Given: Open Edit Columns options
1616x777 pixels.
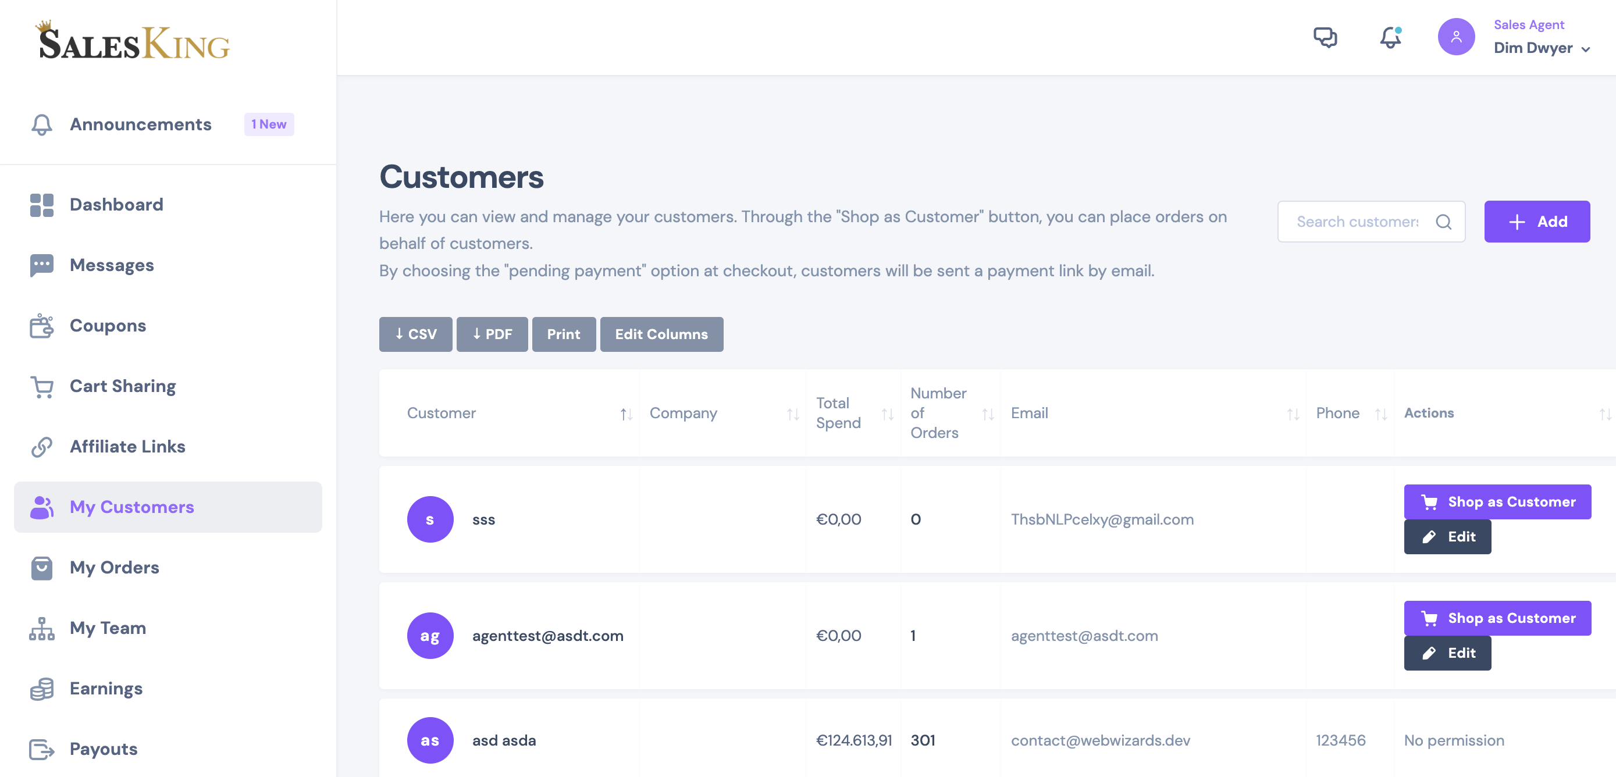Looking at the screenshot, I should point(661,334).
